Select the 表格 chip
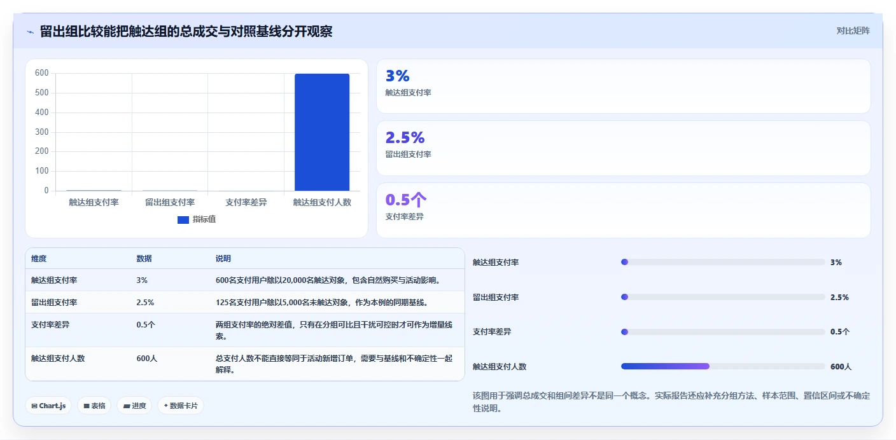896x440 pixels. tap(94, 406)
